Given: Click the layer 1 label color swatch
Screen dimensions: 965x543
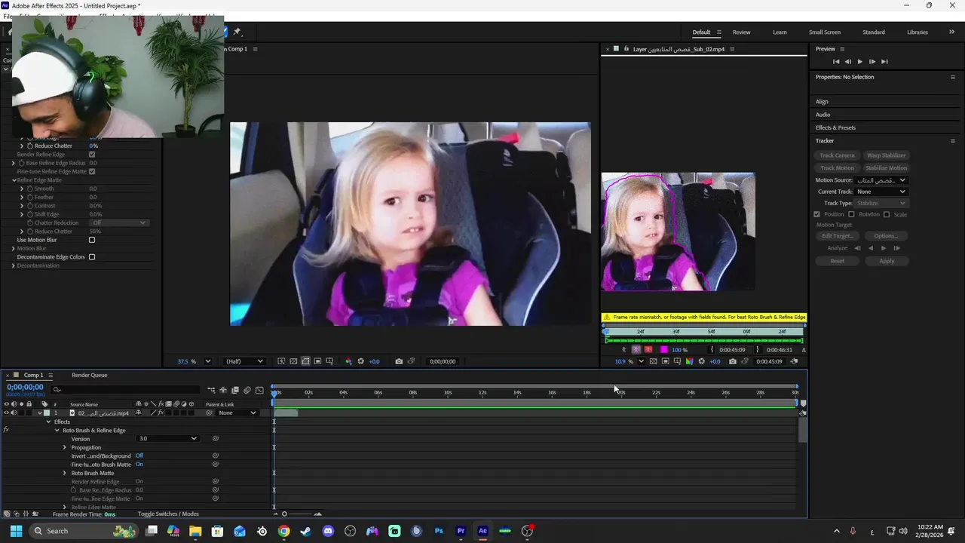Looking at the screenshot, I should (46, 413).
